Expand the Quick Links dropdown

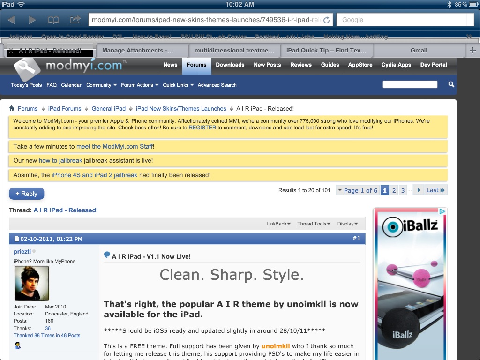pos(178,85)
